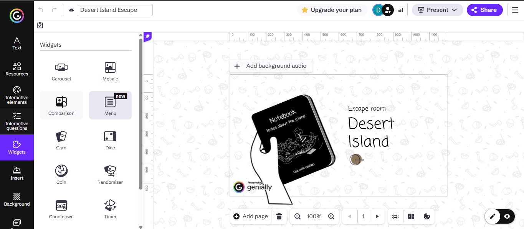Screen dimensions: 524x229
Task: Open the hamburger main menu
Action: tap(515, 10)
